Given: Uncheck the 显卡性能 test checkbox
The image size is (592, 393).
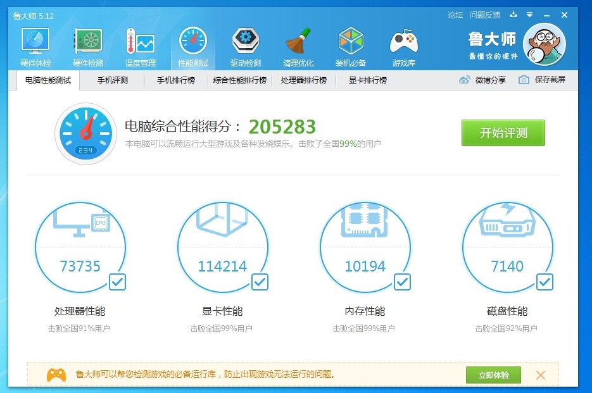Looking at the screenshot, I should click(260, 282).
